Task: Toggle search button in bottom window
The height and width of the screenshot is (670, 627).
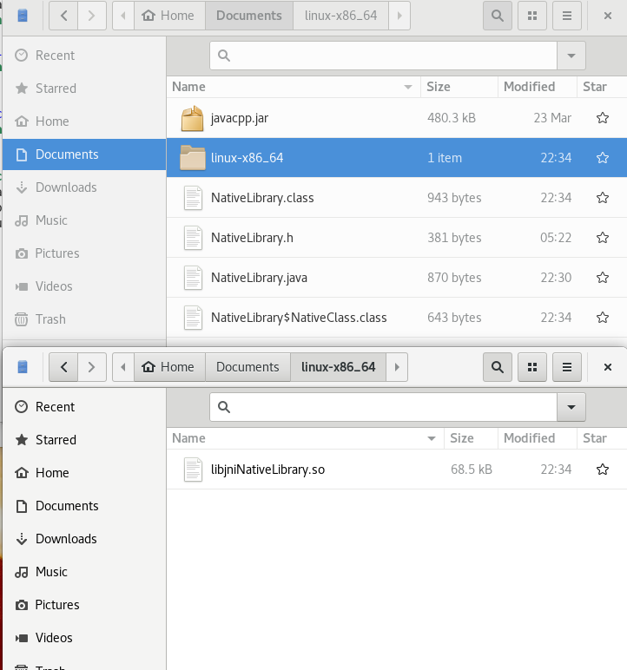Action: [x=498, y=367]
